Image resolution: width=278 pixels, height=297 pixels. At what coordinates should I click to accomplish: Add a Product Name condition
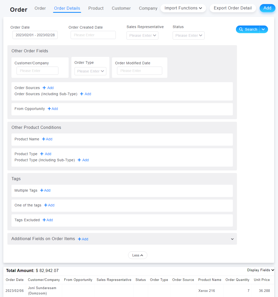click(47, 139)
